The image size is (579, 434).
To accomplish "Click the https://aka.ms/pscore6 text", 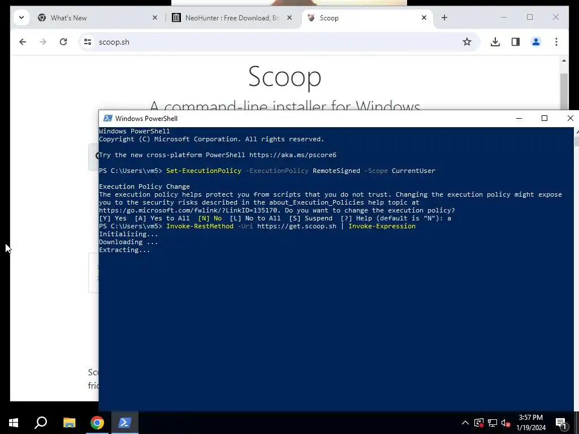I will [293, 155].
